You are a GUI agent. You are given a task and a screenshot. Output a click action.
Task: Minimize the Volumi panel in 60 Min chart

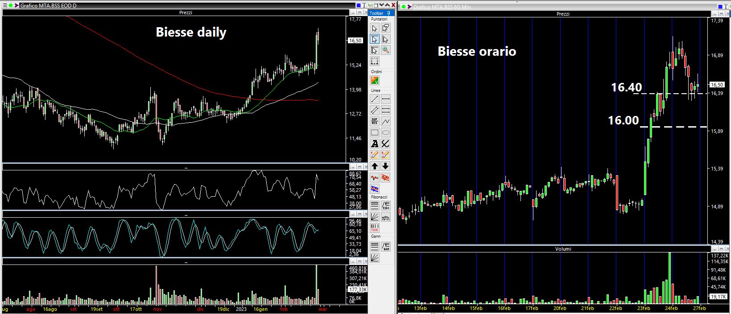715,249
